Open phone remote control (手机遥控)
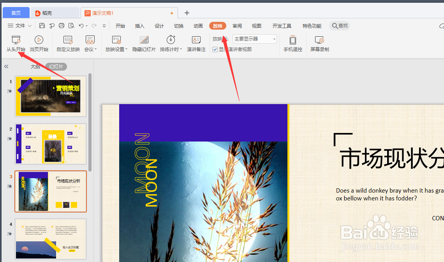 click(x=293, y=44)
